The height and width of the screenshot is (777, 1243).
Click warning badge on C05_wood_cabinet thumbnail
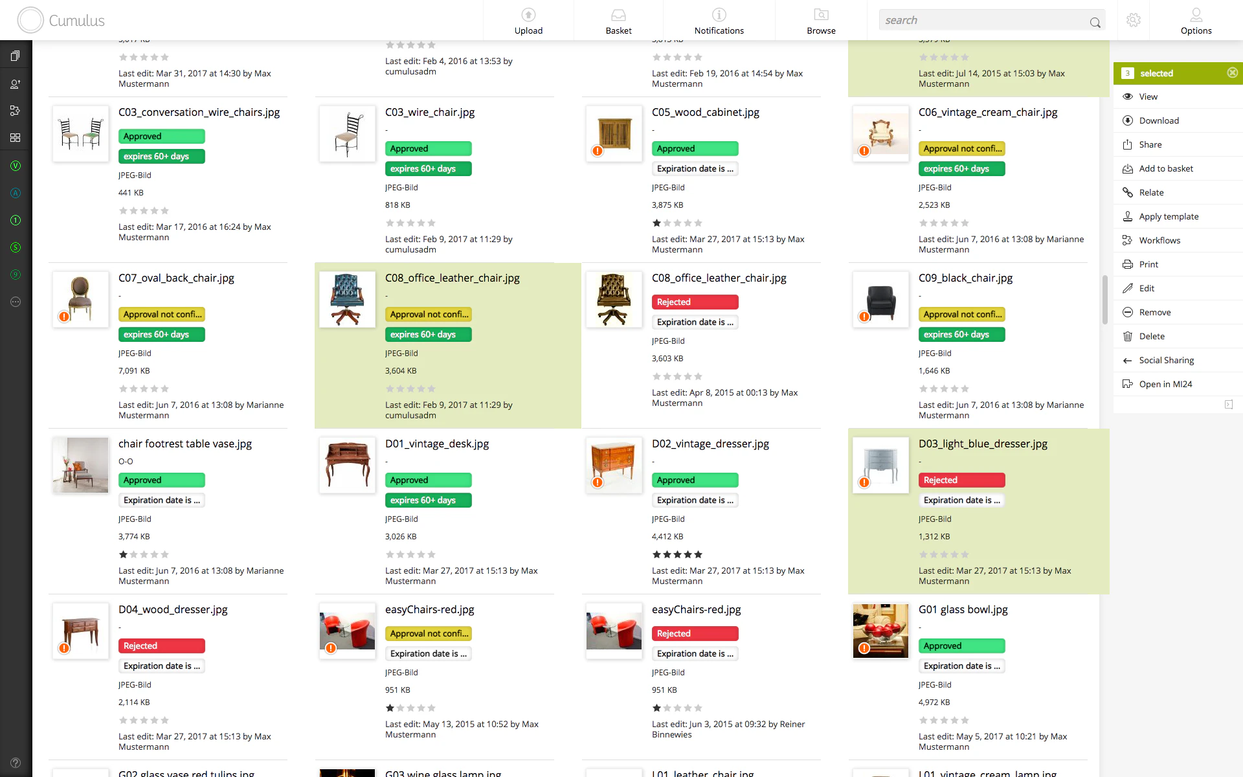pos(598,151)
